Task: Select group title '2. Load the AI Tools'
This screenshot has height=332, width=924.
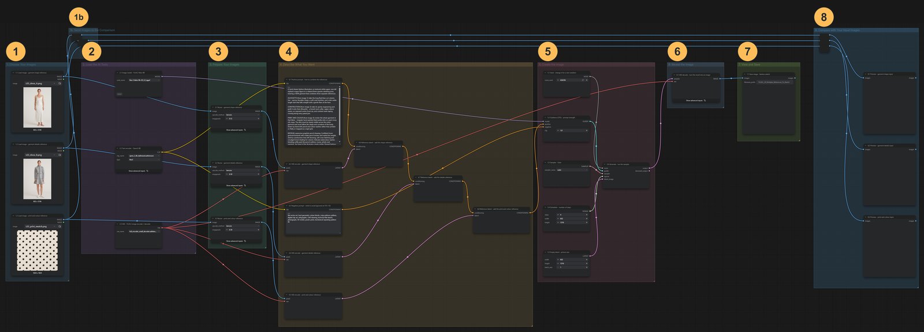Action: click(95, 65)
